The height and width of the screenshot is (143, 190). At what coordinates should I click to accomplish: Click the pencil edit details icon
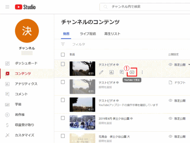point(101,72)
